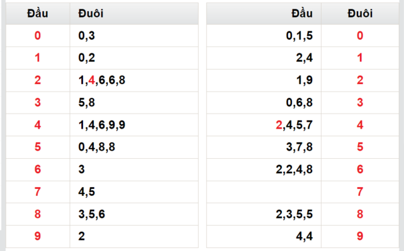The image size is (404, 251).
Task: Select red 3 in right Đuôi column
Action: point(360,102)
